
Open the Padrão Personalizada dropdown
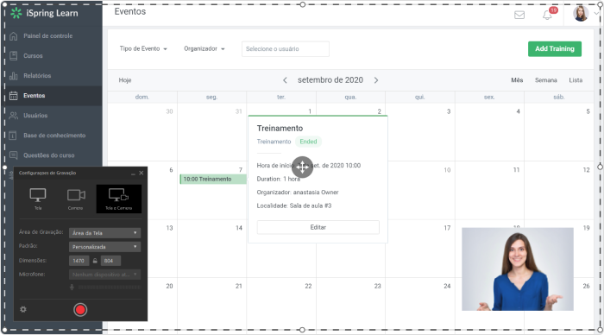(x=104, y=247)
